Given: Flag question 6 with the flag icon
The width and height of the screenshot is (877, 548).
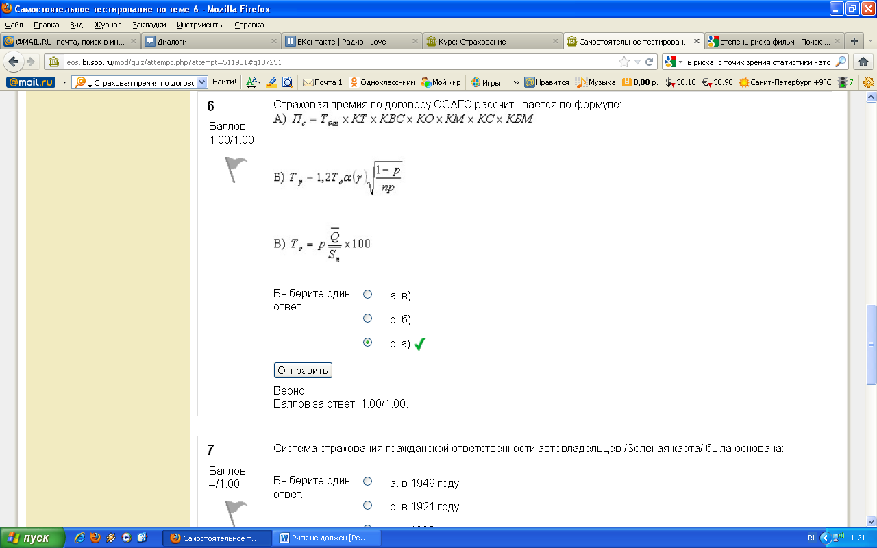Looking at the screenshot, I should (236, 169).
